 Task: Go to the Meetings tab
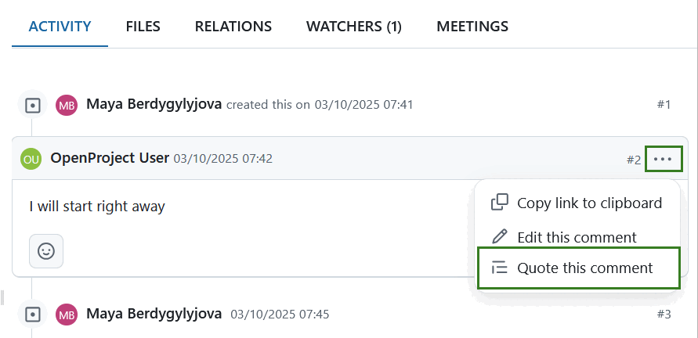472,27
